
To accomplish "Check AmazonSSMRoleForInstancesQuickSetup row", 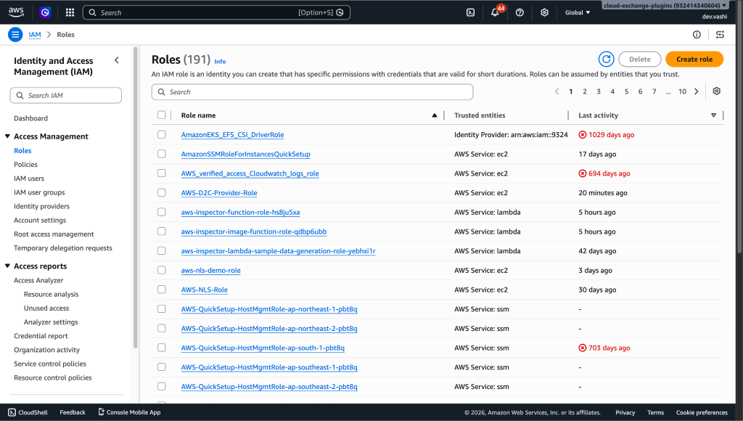I will coord(162,154).
